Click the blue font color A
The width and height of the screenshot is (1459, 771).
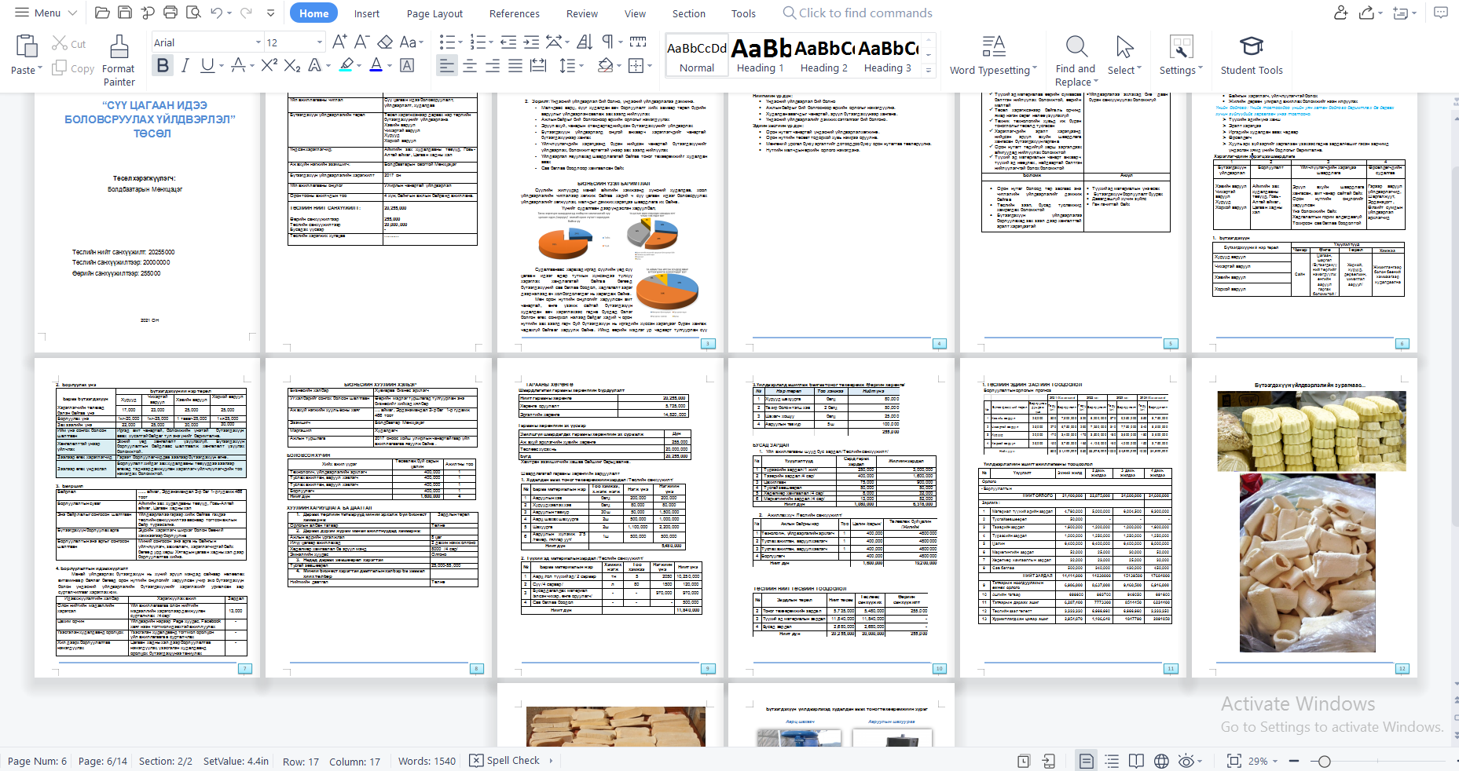(x=376, y=65)
